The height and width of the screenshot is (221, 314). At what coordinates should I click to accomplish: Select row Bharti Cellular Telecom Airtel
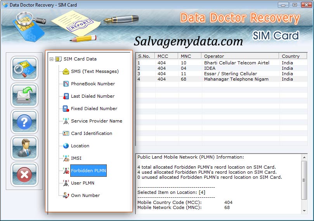[222, 63]
